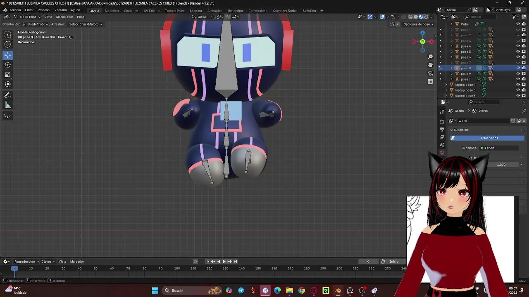Screen dimensions: 529x297
Task: Open the Ventana menu
Action: point(60,10)
